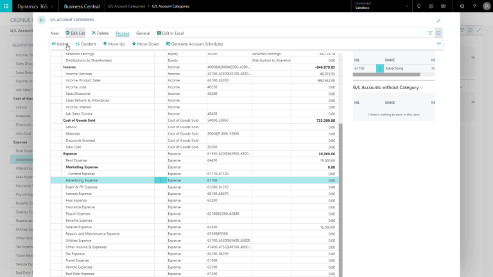Select the Sales Returns & Allowances row
493x277 pixels.
point(195,101)
